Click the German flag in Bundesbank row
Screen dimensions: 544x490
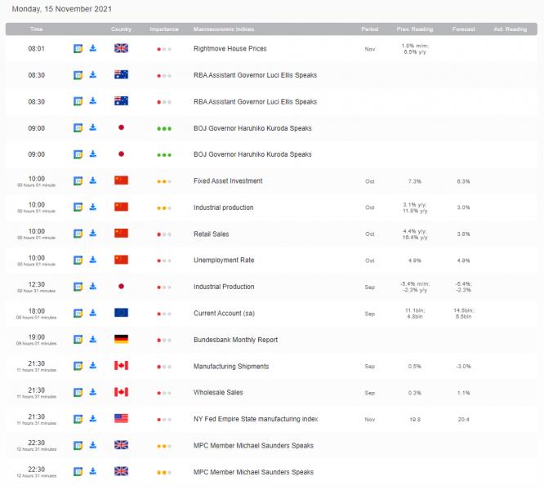point(121,339)
